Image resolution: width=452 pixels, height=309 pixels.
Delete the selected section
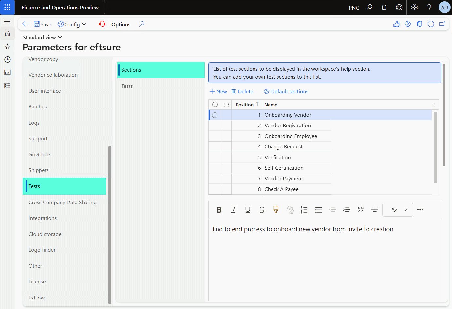[x=242, y=91]
